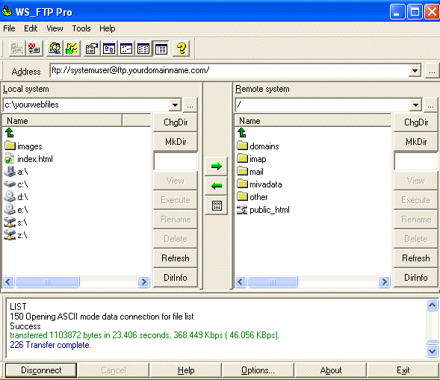This screenshot has width=440, height=380.
Task: Click remote file mask input field
Action: tap(416, 161)
